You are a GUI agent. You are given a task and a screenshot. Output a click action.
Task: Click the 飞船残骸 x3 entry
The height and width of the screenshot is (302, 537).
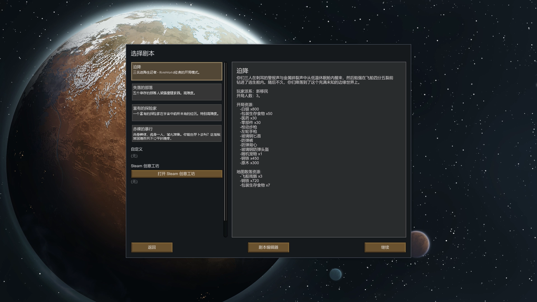click(251, 176)
